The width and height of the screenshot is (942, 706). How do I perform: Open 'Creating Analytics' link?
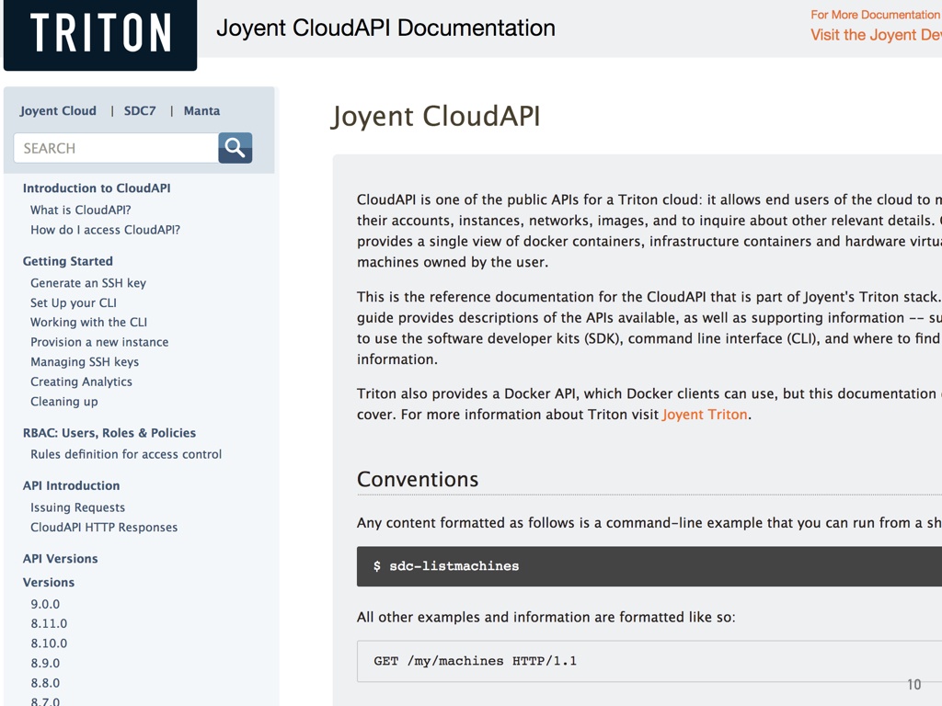pos(81,381)
